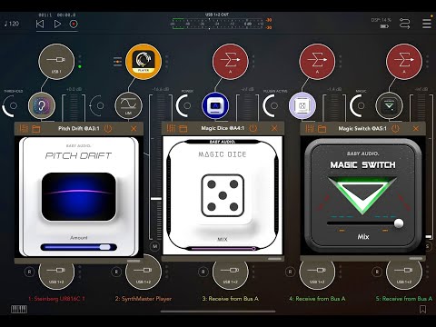The image size is (436, 327).
Task: Open channel 2 mixer strip lines icon
Action: coord(117,62)
